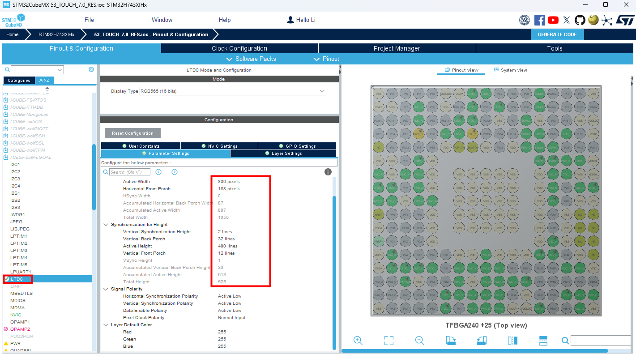This screenshot has height=354, width=636.
Task: Open the ST community network icon
Action: tap(607, 20)
